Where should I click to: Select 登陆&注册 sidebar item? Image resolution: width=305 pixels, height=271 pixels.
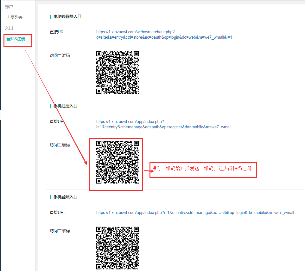click(16, 39)
